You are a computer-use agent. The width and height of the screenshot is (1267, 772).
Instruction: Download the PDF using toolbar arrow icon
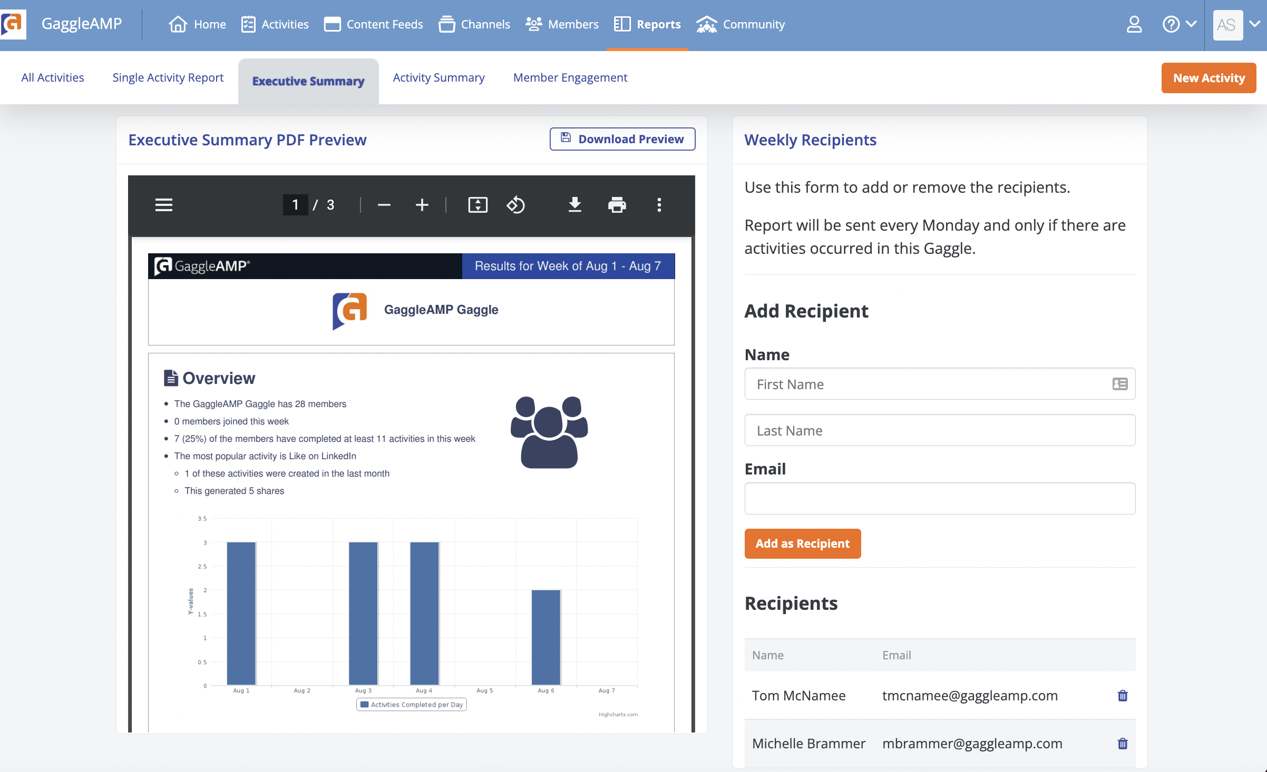[x=575, y=205]
